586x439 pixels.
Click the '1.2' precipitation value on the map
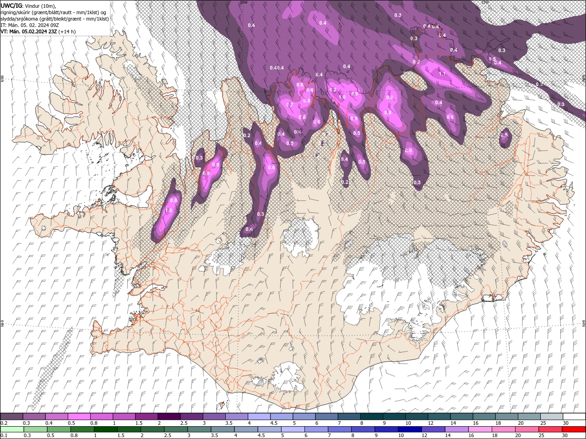pyautogui.click(x=333, y=90)
